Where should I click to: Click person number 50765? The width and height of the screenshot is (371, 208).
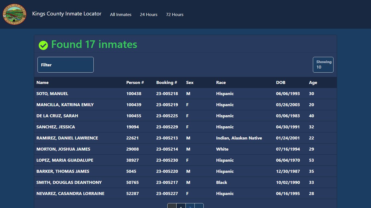(x=133, y=183)
